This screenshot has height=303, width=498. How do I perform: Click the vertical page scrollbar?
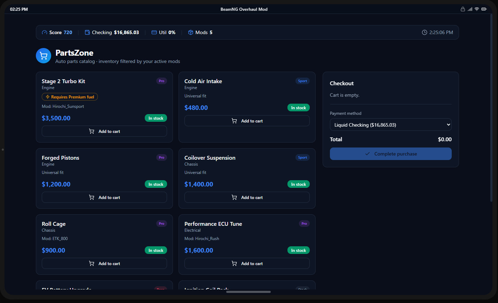(491, 108)
